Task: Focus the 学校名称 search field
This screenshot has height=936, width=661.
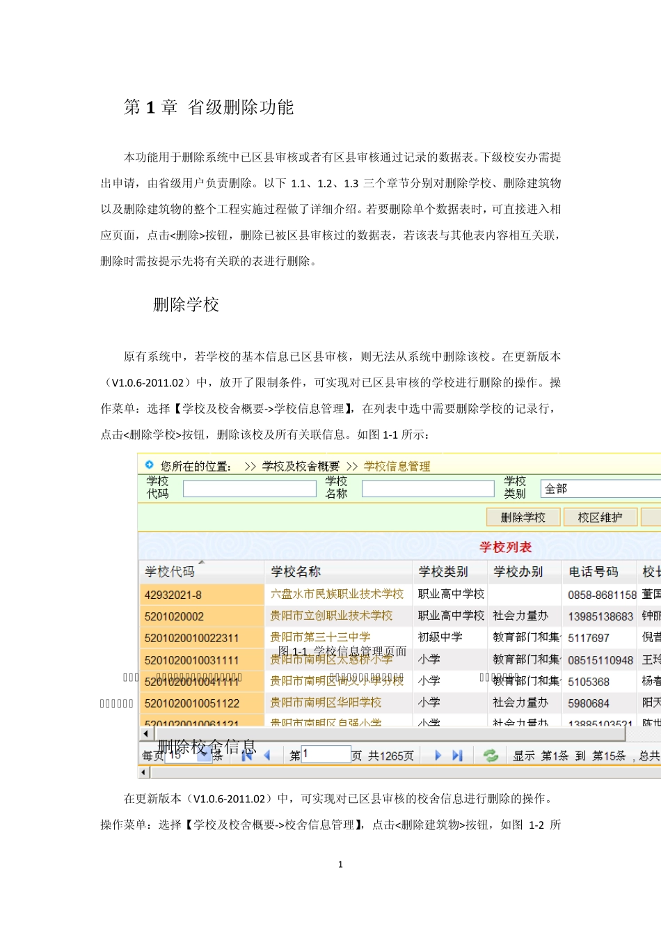Action: (428, 488)
